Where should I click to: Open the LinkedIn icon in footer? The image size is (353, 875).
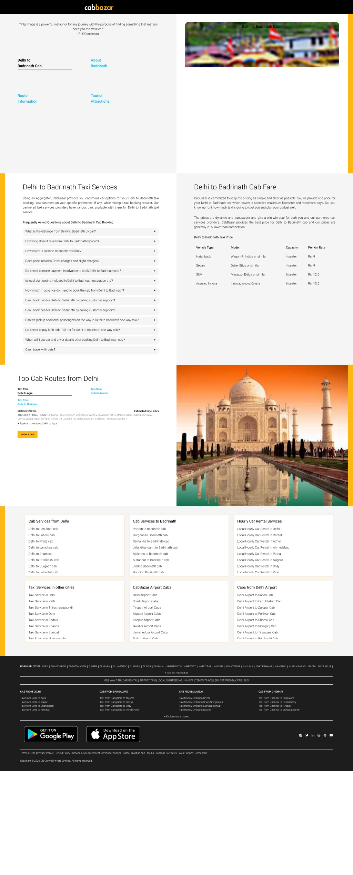pyautogui.click(x=313, y=735)
